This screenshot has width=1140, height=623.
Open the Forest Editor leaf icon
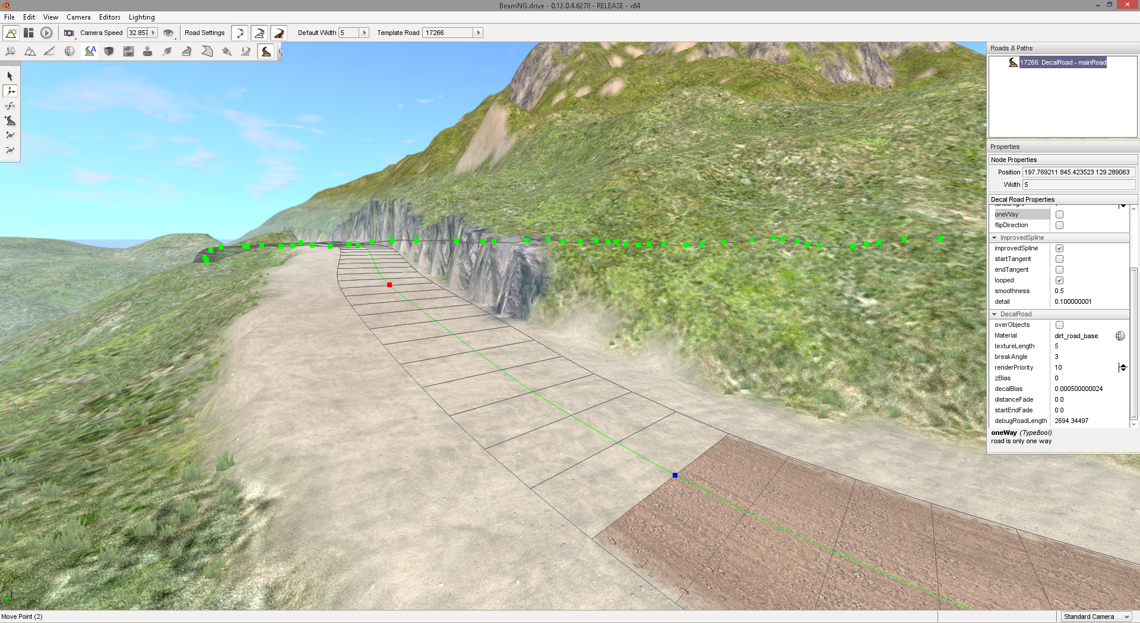(167, 52)
